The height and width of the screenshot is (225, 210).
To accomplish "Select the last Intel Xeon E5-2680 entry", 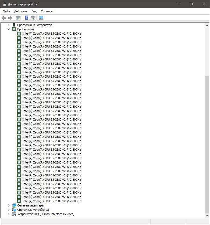I will point(52,201).
